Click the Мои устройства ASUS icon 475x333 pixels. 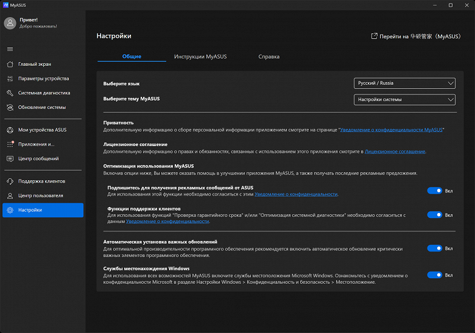click(10, 130)
